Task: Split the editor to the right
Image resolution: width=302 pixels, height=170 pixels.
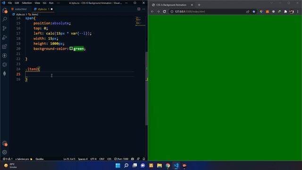Action: (139, 9)
